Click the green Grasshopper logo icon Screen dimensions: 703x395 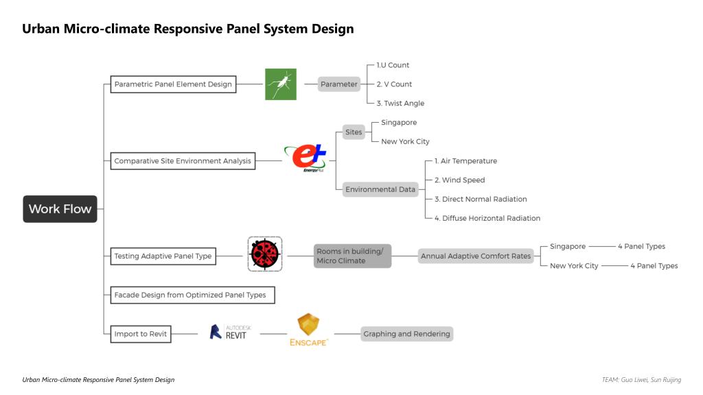[281, 84]
